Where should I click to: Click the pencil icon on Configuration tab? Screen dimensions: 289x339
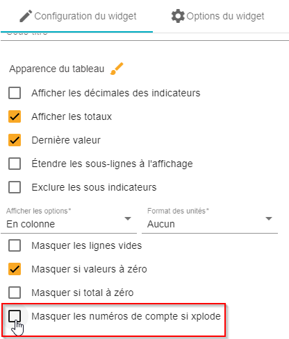tap(26, 16)
